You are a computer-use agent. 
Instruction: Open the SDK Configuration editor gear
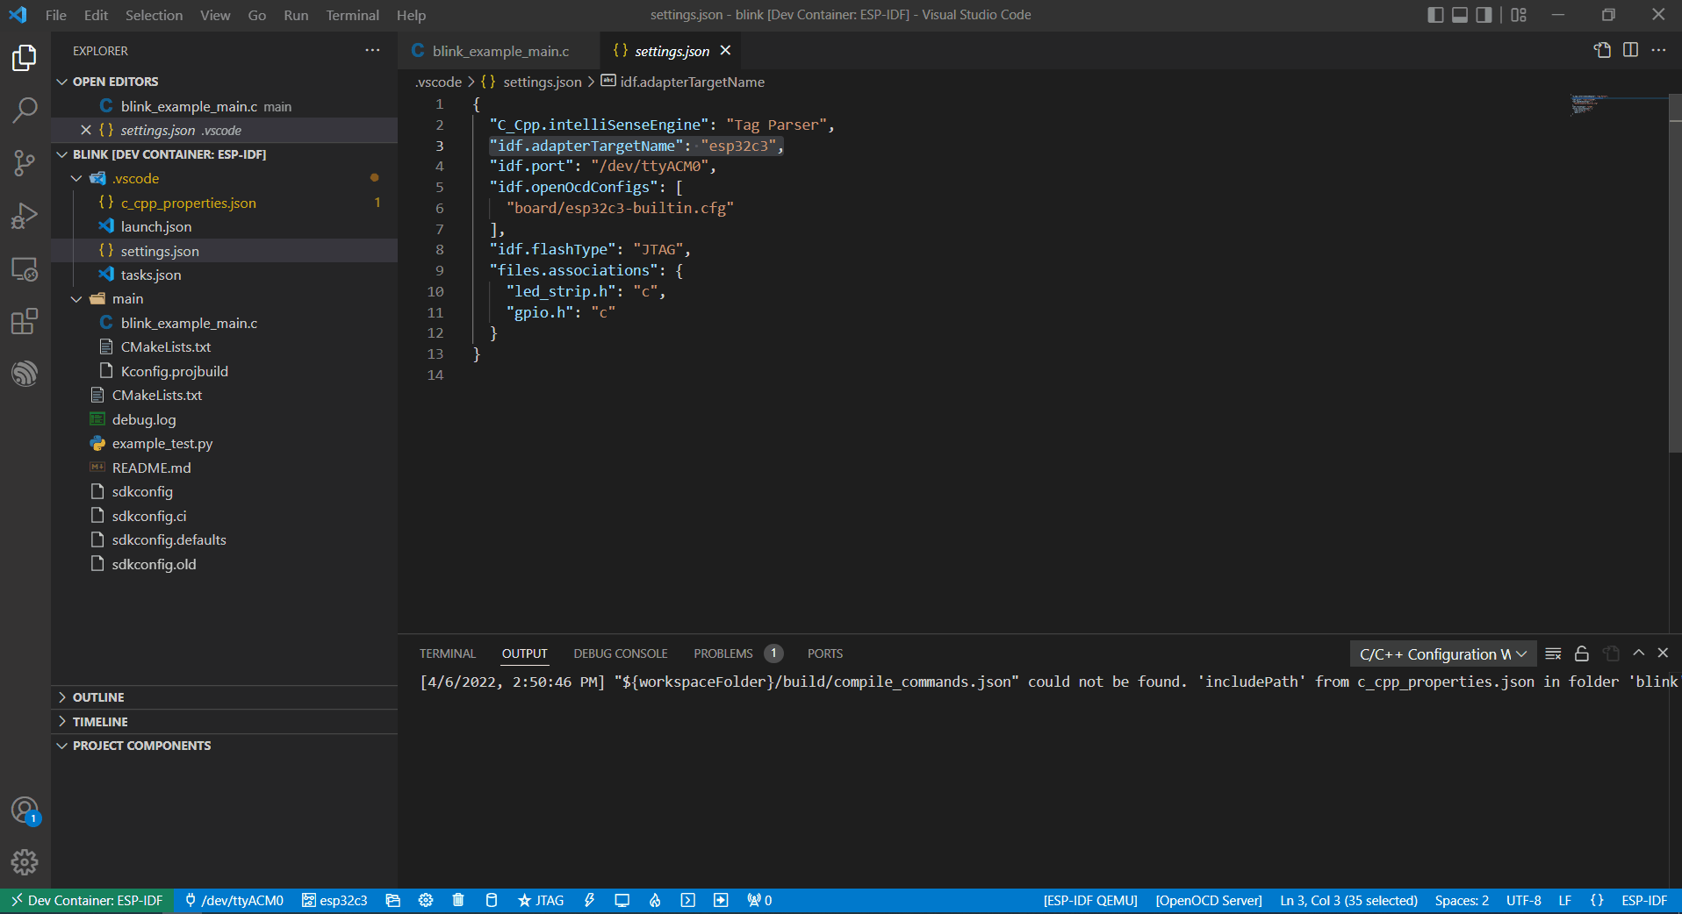click(425, 900)
